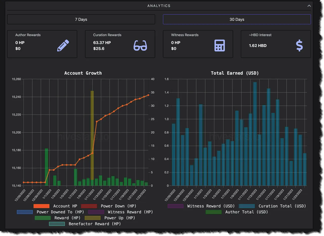Viewport: 324px width, 236px height.
Task: Click the tallest Total Earned bar
Action: (x=255, y=134)
